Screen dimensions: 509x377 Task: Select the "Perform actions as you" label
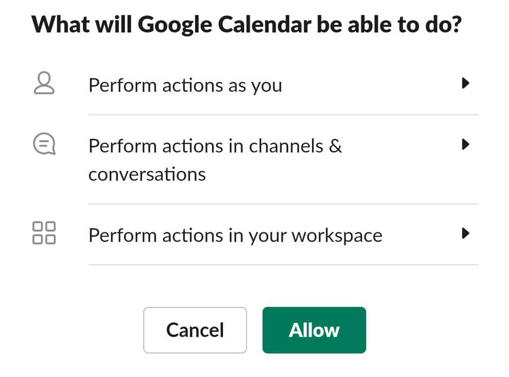[185, 85]
